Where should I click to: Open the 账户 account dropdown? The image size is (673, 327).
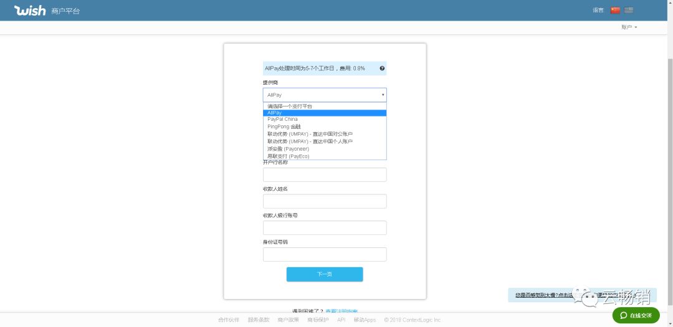point(629,27)
